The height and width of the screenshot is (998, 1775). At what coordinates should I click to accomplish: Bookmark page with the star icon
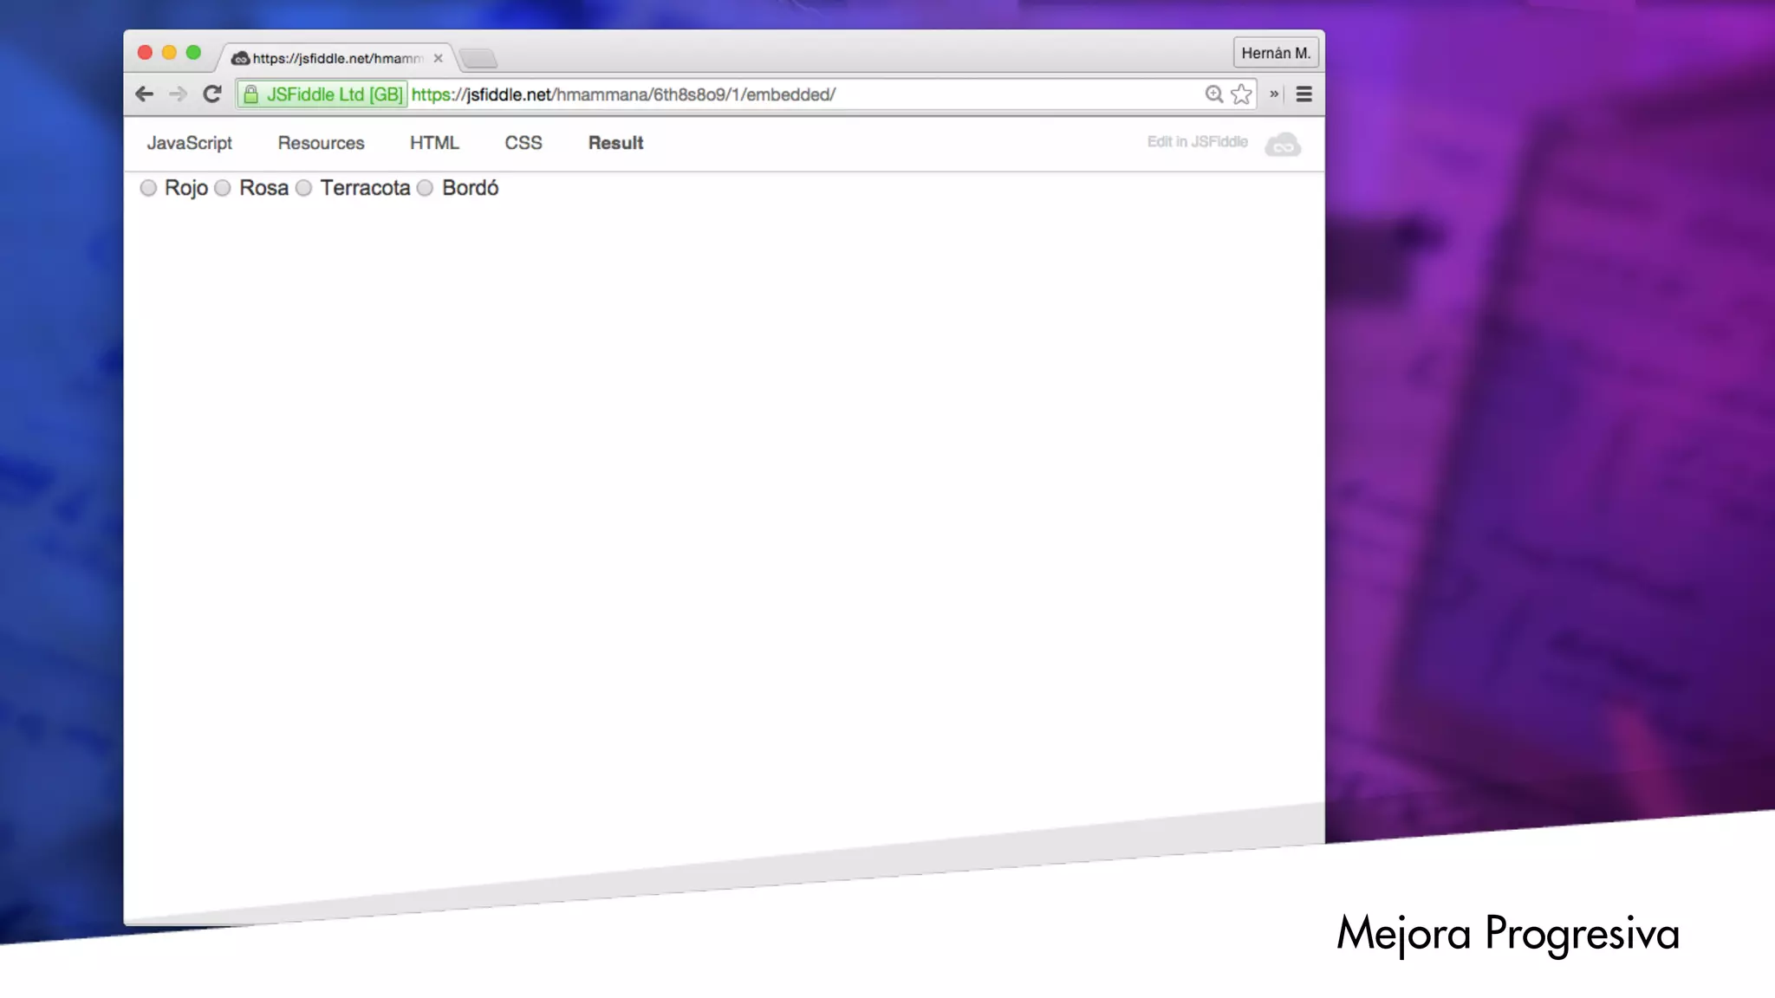[1242, 94]
